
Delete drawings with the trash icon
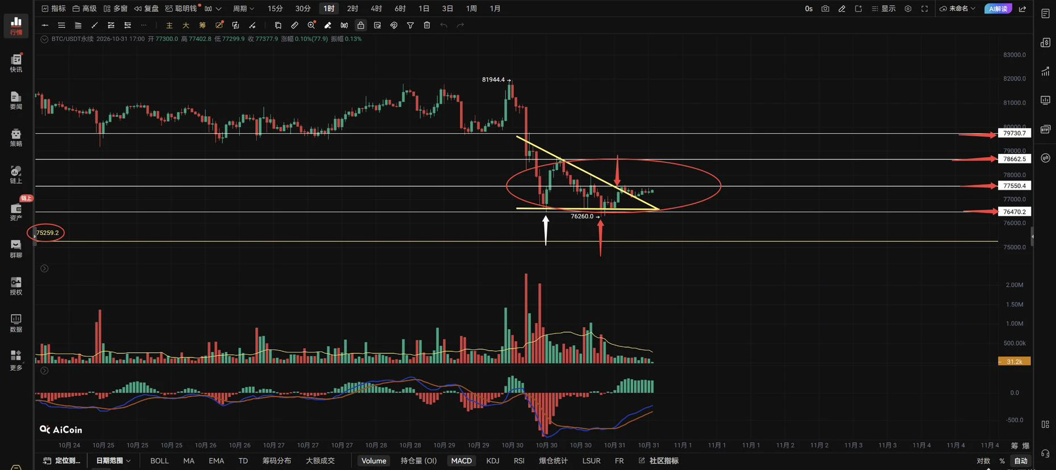pyautogui.click(x=427, y=25)
